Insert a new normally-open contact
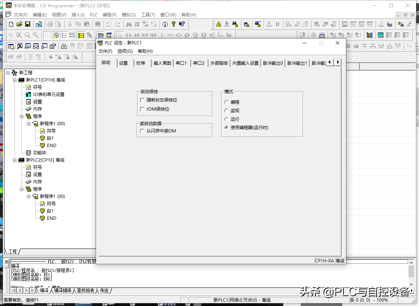This screenshot has height=306, width=419. tap(128, 35)
